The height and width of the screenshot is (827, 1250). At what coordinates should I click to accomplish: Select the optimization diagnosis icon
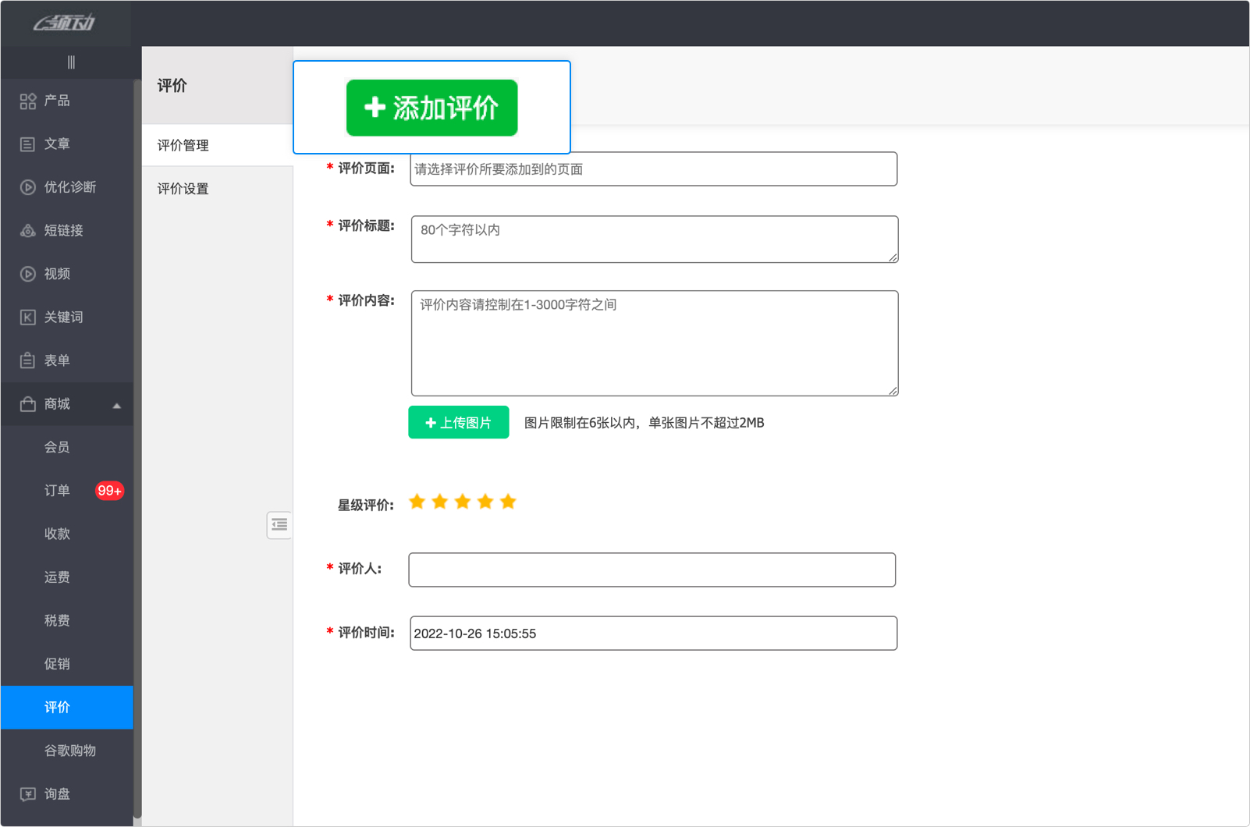[28, 187]
